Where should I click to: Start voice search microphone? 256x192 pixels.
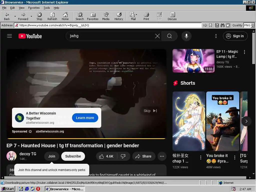(186, 36)
